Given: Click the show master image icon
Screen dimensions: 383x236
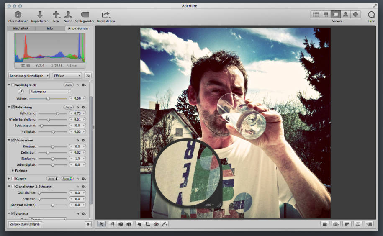Looking at the screenshot, I should coord(325,224).
